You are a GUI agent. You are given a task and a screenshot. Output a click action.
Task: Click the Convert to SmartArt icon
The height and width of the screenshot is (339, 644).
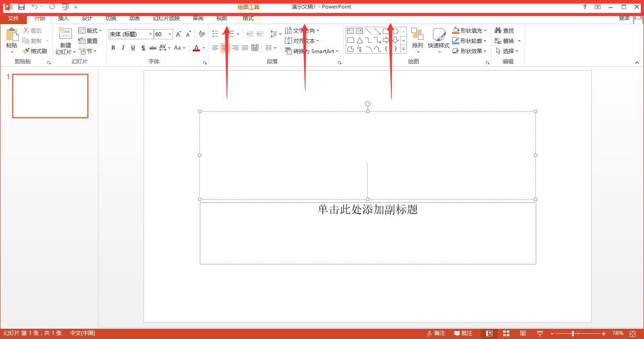coord(288,51)
